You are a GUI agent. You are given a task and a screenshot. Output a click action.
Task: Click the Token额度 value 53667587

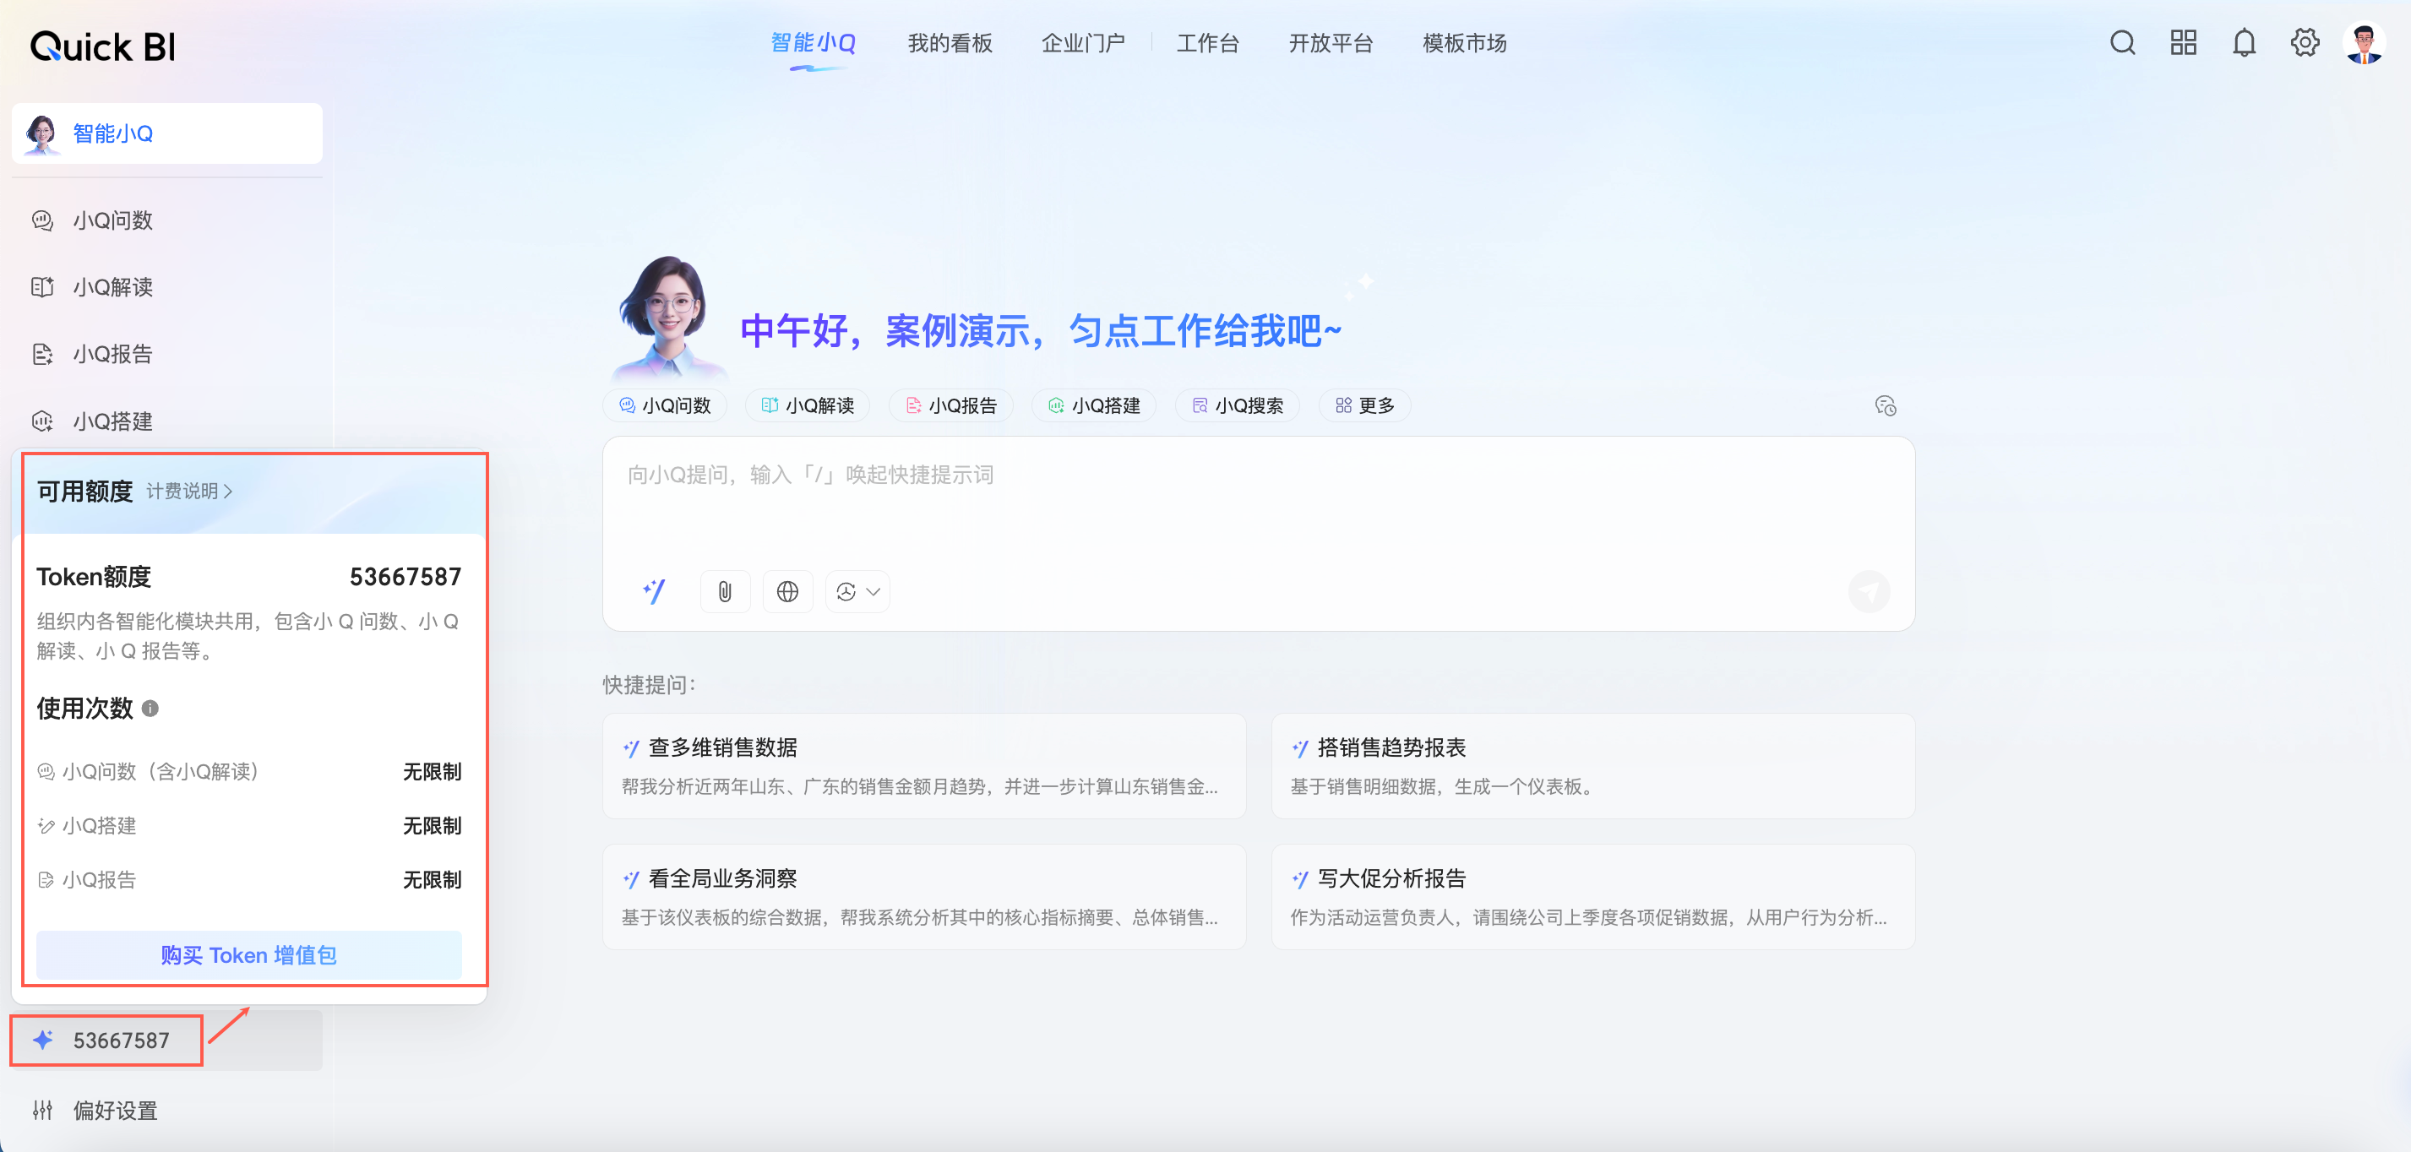(x=405, y=577)
